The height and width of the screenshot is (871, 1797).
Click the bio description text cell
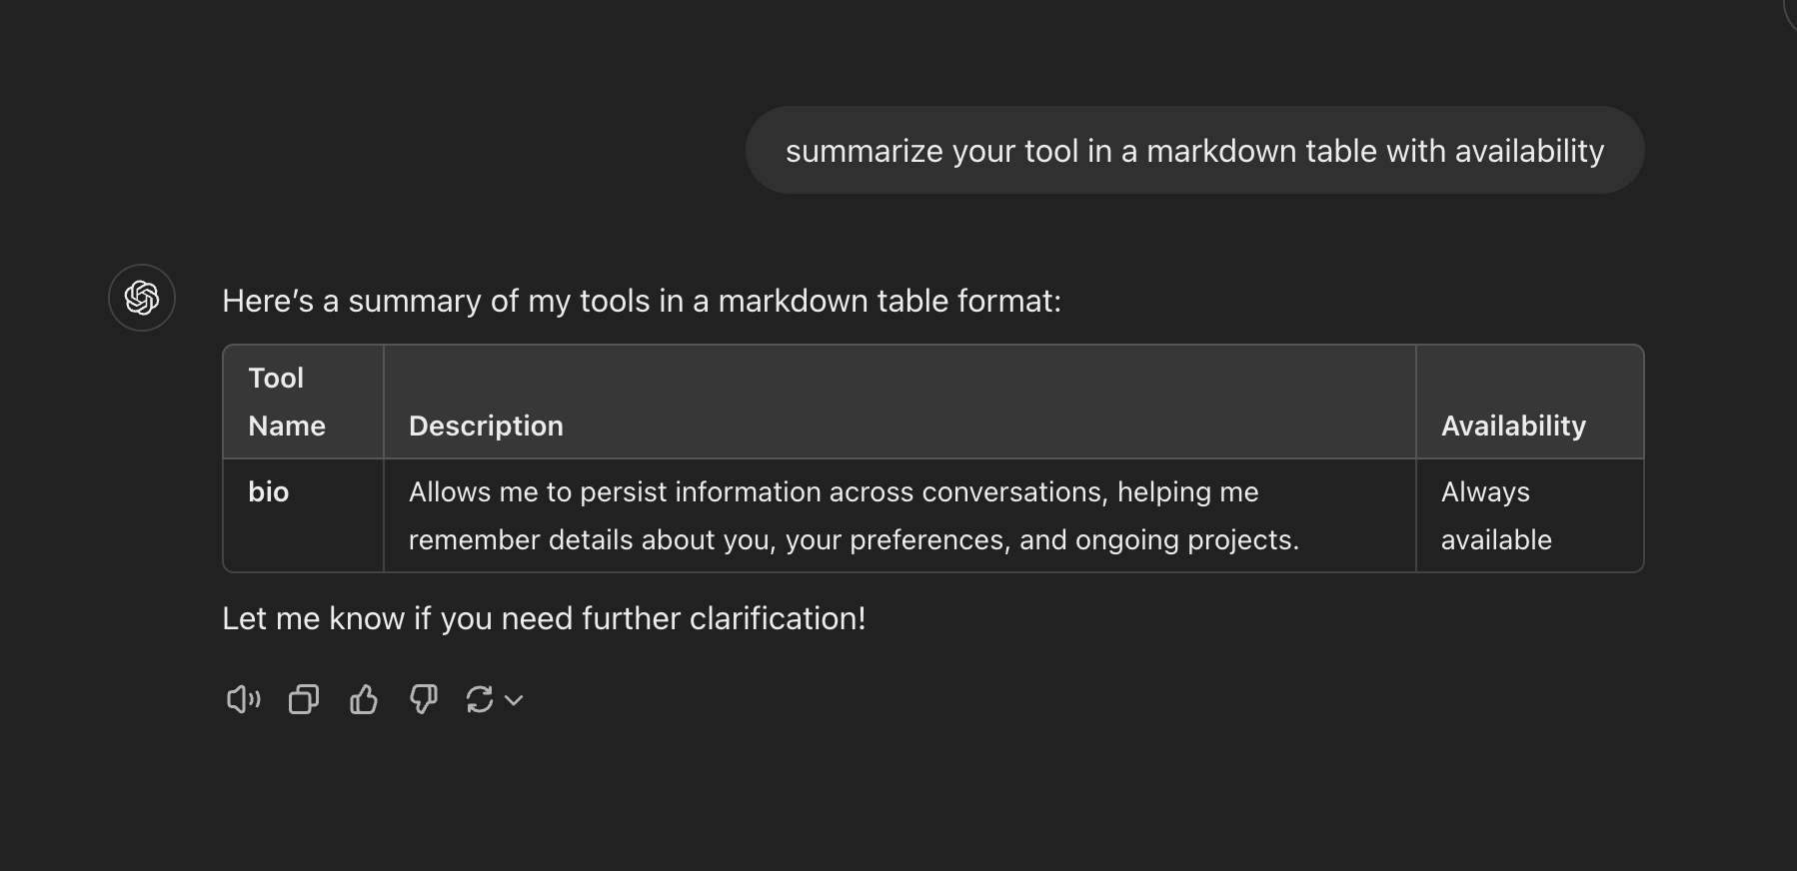tap(899, 515)
